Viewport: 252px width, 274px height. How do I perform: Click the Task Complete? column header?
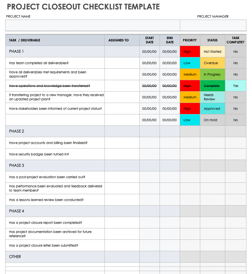(x=235, y=40)
